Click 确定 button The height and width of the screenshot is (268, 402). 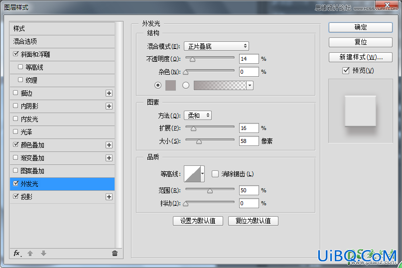(x=361, y=27)
